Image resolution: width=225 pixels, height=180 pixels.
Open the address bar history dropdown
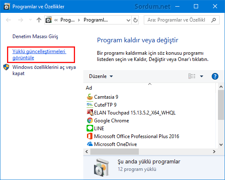[128, 20]
